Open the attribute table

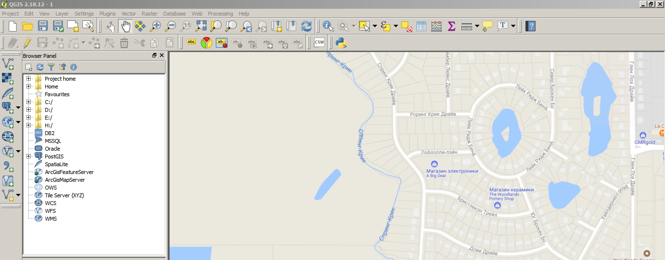coord(421,26)
